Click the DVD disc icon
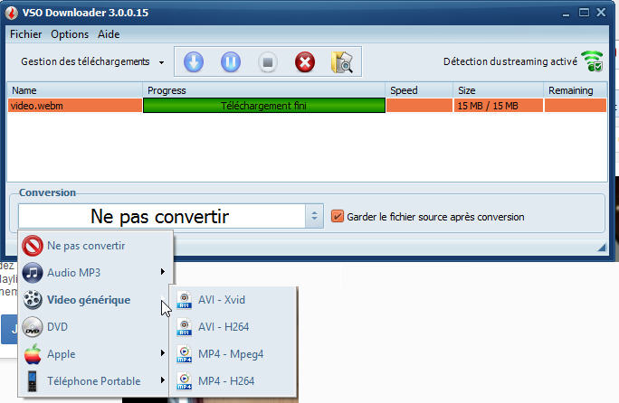Image resolution: width=619 pixels, height=403 pixels. click(x=33, y=327)
